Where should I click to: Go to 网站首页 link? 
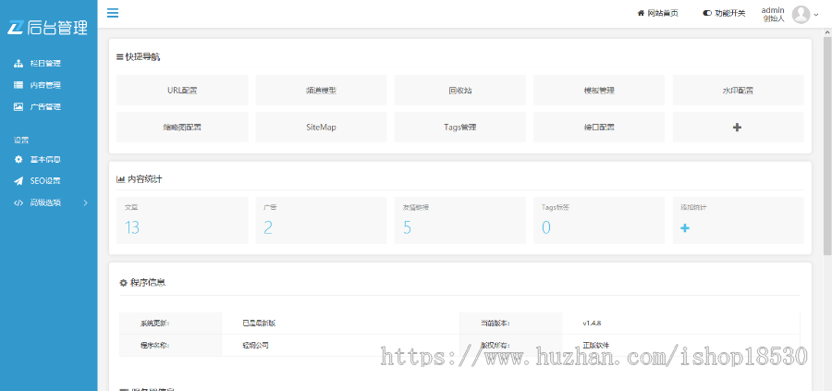pyautogui.click(x=663, y=13)
